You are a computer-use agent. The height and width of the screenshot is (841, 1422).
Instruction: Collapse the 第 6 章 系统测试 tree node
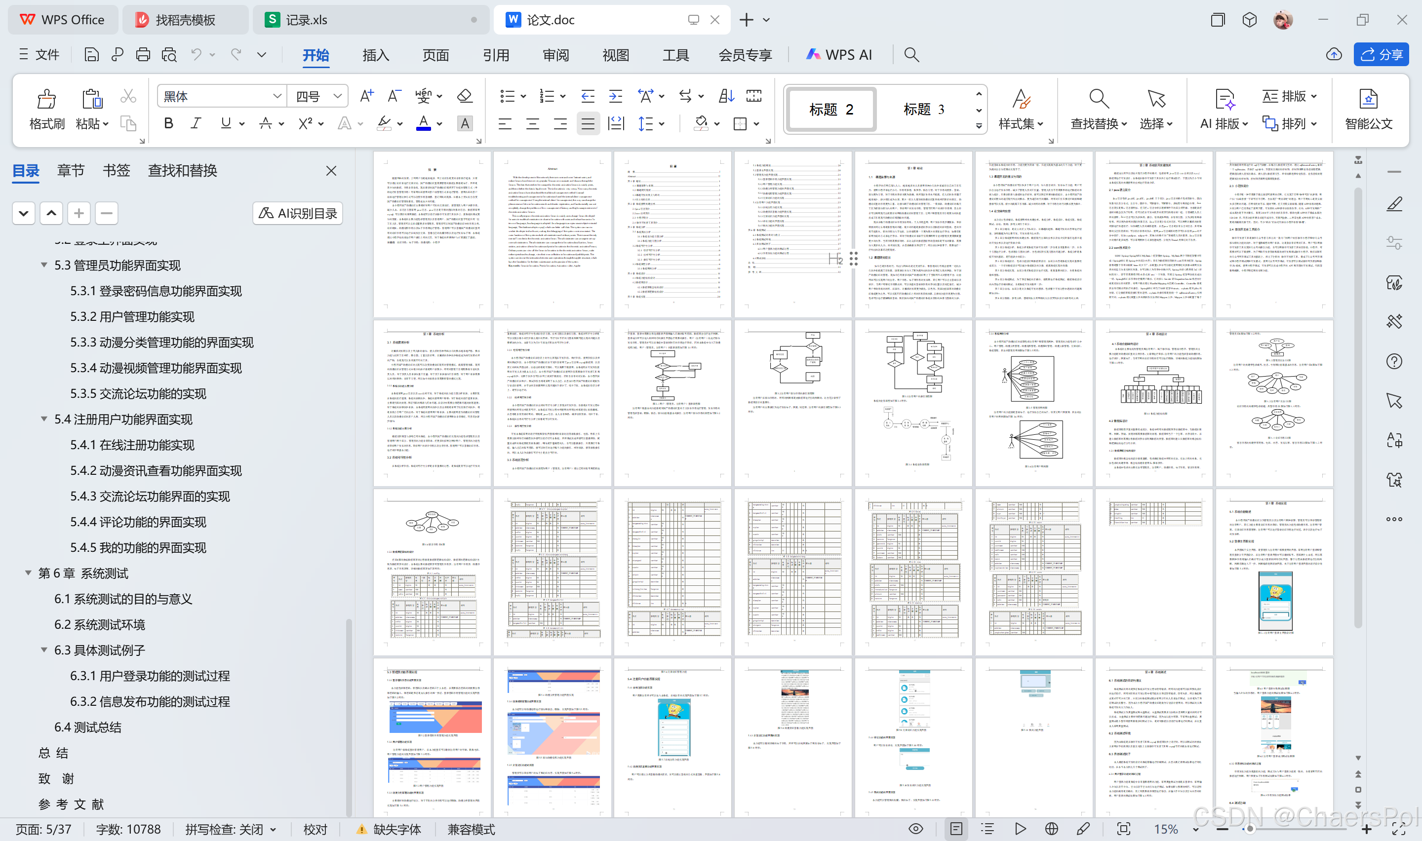(x=28, y=573)
